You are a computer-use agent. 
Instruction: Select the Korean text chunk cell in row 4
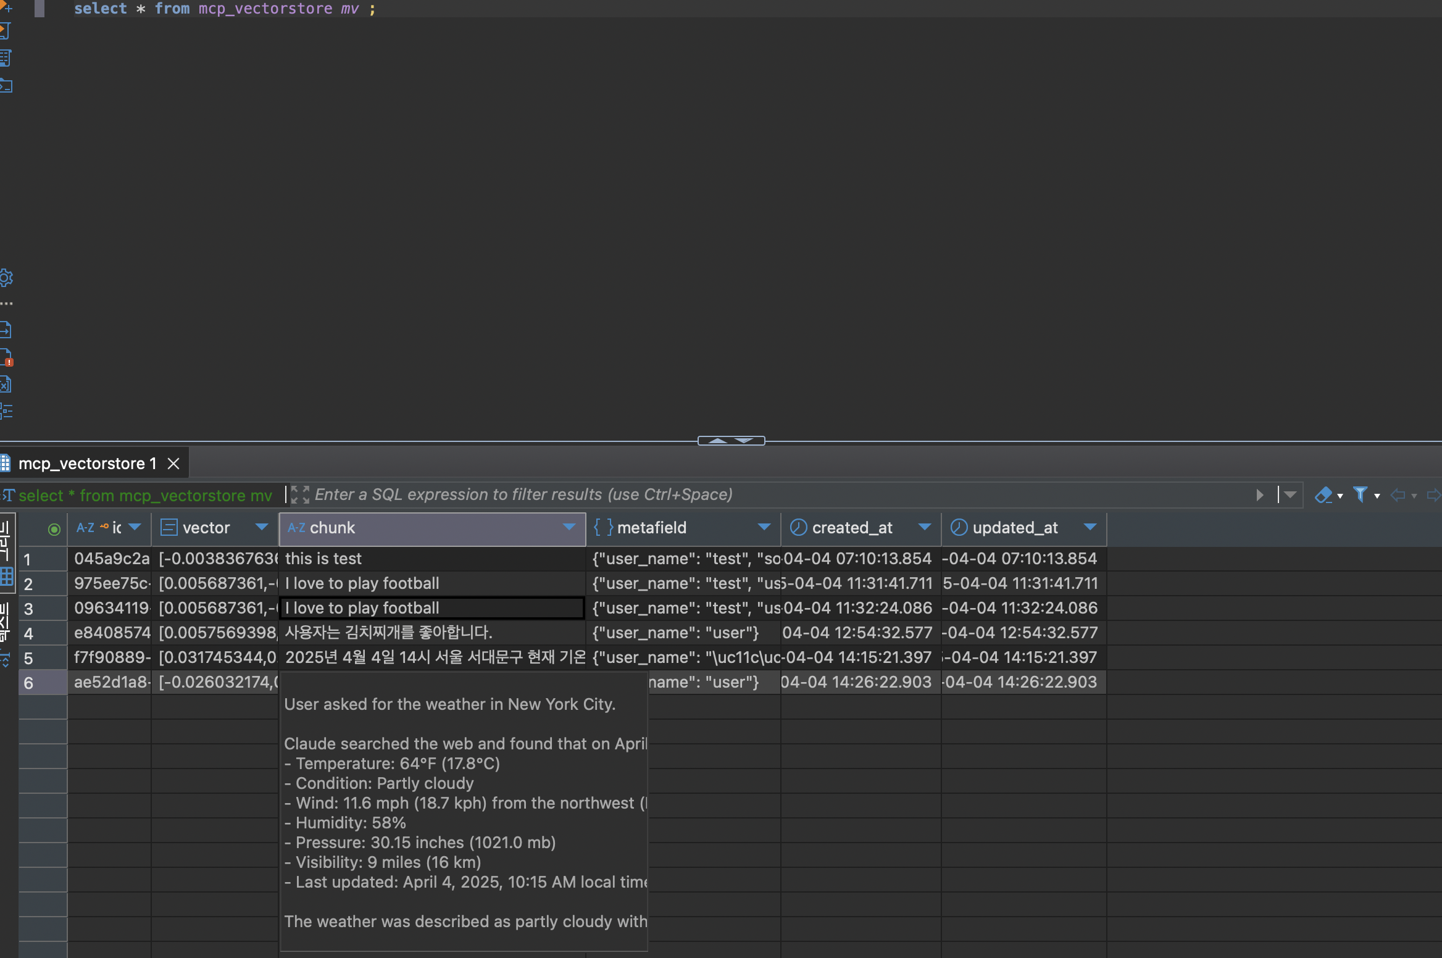click(x=432, y=633)
